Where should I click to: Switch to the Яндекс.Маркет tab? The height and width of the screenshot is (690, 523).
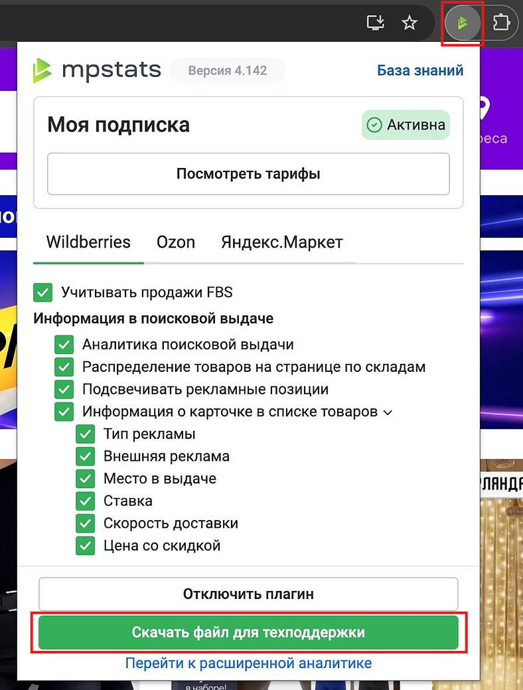click(x=282, y=242)
